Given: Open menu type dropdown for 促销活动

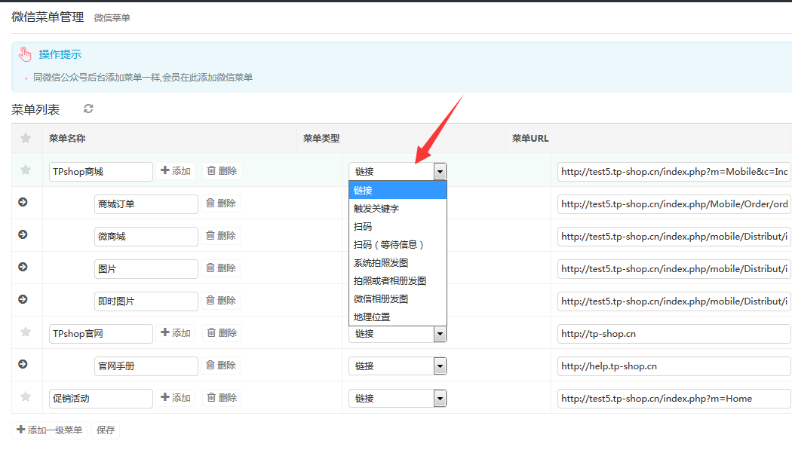Looking at the screenshot, I should pos(398,398).
